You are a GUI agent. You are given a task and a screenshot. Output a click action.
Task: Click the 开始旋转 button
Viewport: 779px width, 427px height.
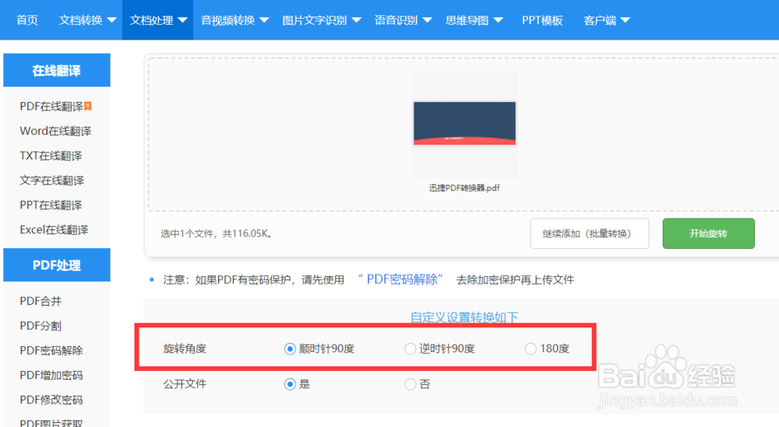pyautogui.click(x=708, y=233)
